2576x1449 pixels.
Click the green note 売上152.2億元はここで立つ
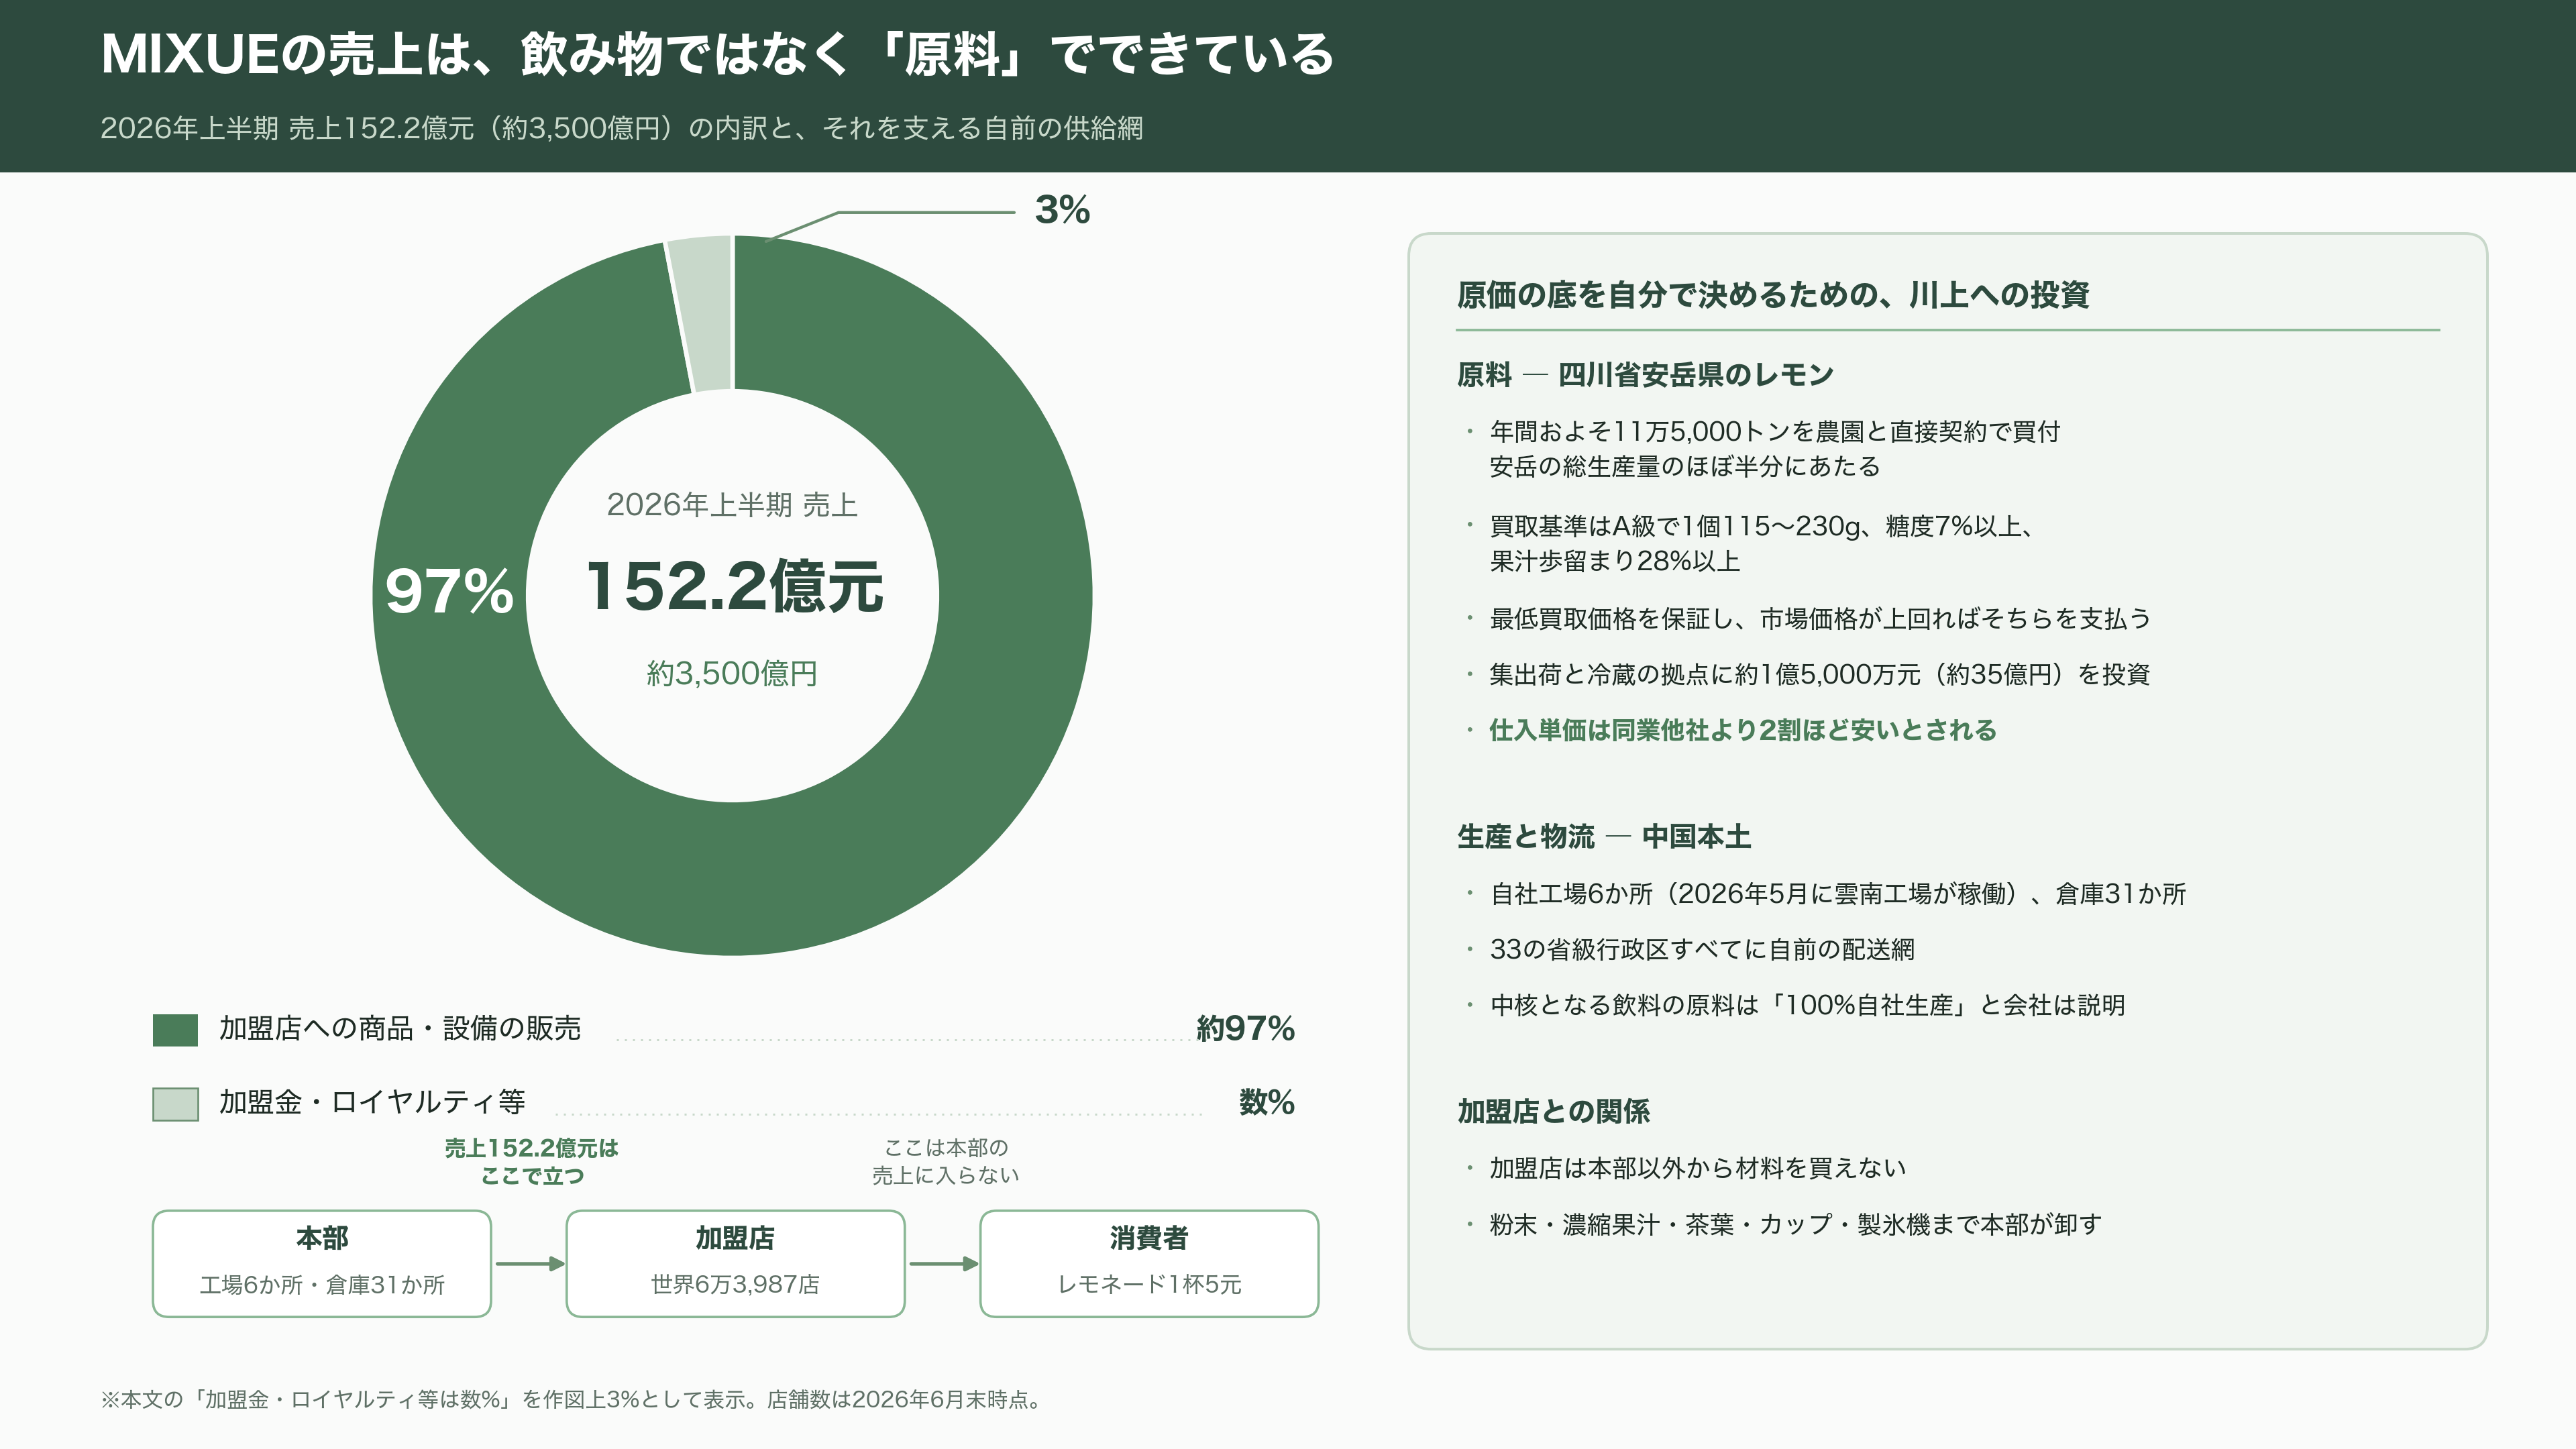pos(532,1161)
